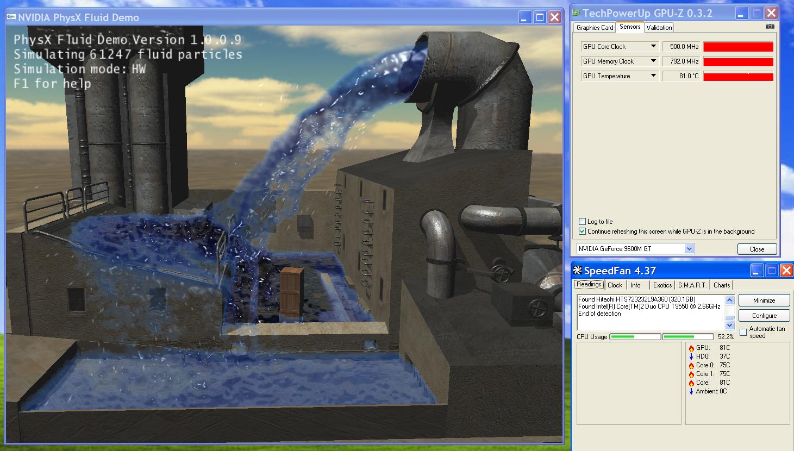Select the Sensors tab in GPU-Z
794x451 pixels.
tap(630, 27)
